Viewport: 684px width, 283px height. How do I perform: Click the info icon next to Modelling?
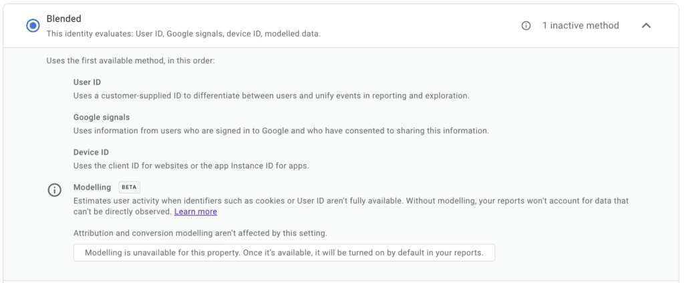[55, 190]
